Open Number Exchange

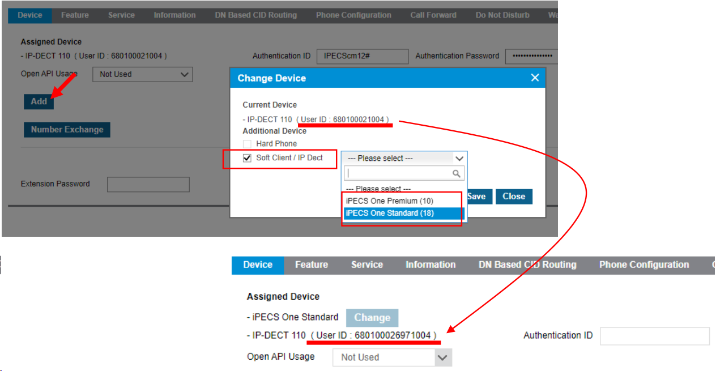(x=67, y=130)
